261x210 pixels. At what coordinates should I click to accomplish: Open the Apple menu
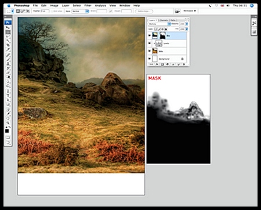[x=8, y=6]
